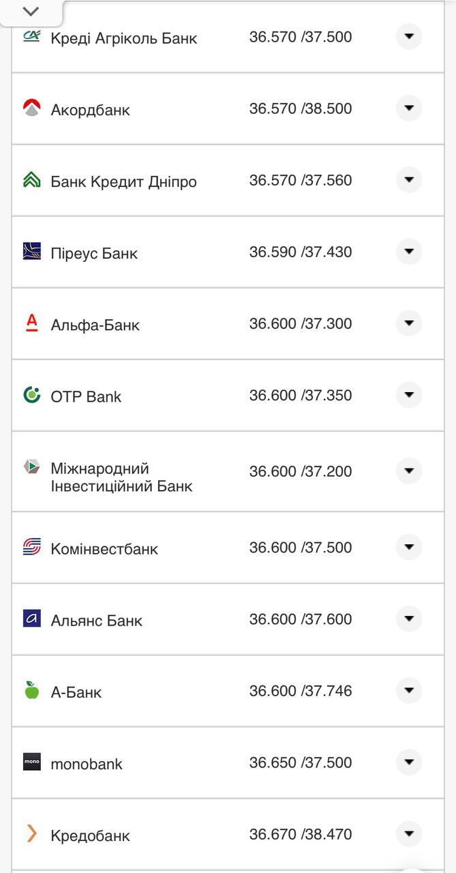This screenshot has height=873, width=456.
Task: Click the Альянс Банк blue logo
Action: pyautogui.click(x=32, y=619)
